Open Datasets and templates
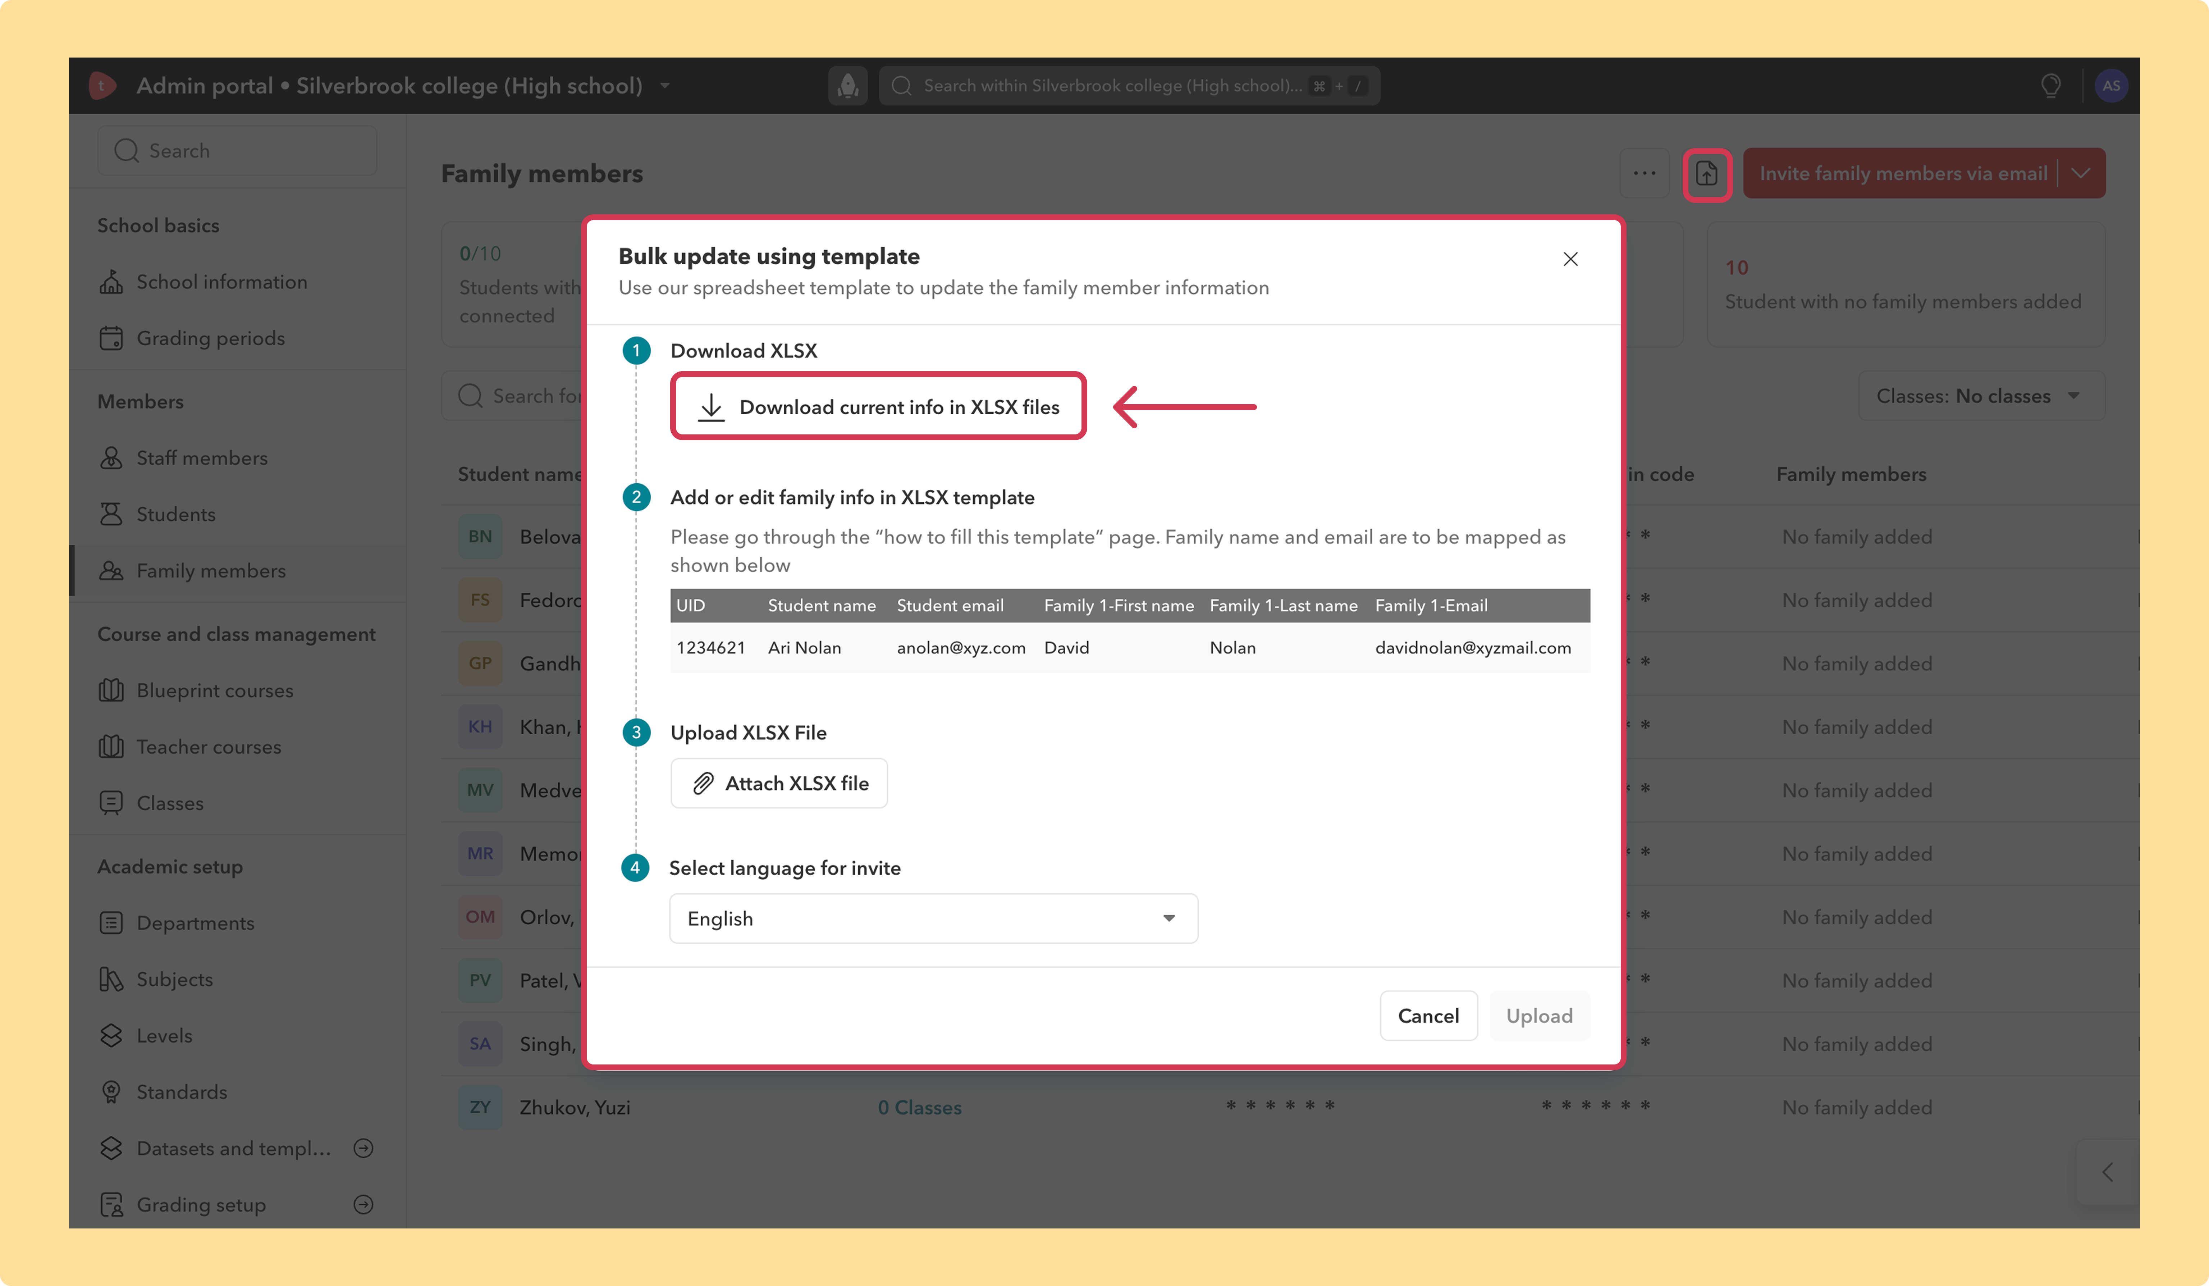2209x1286 pixels. [x=234, y=1148]
